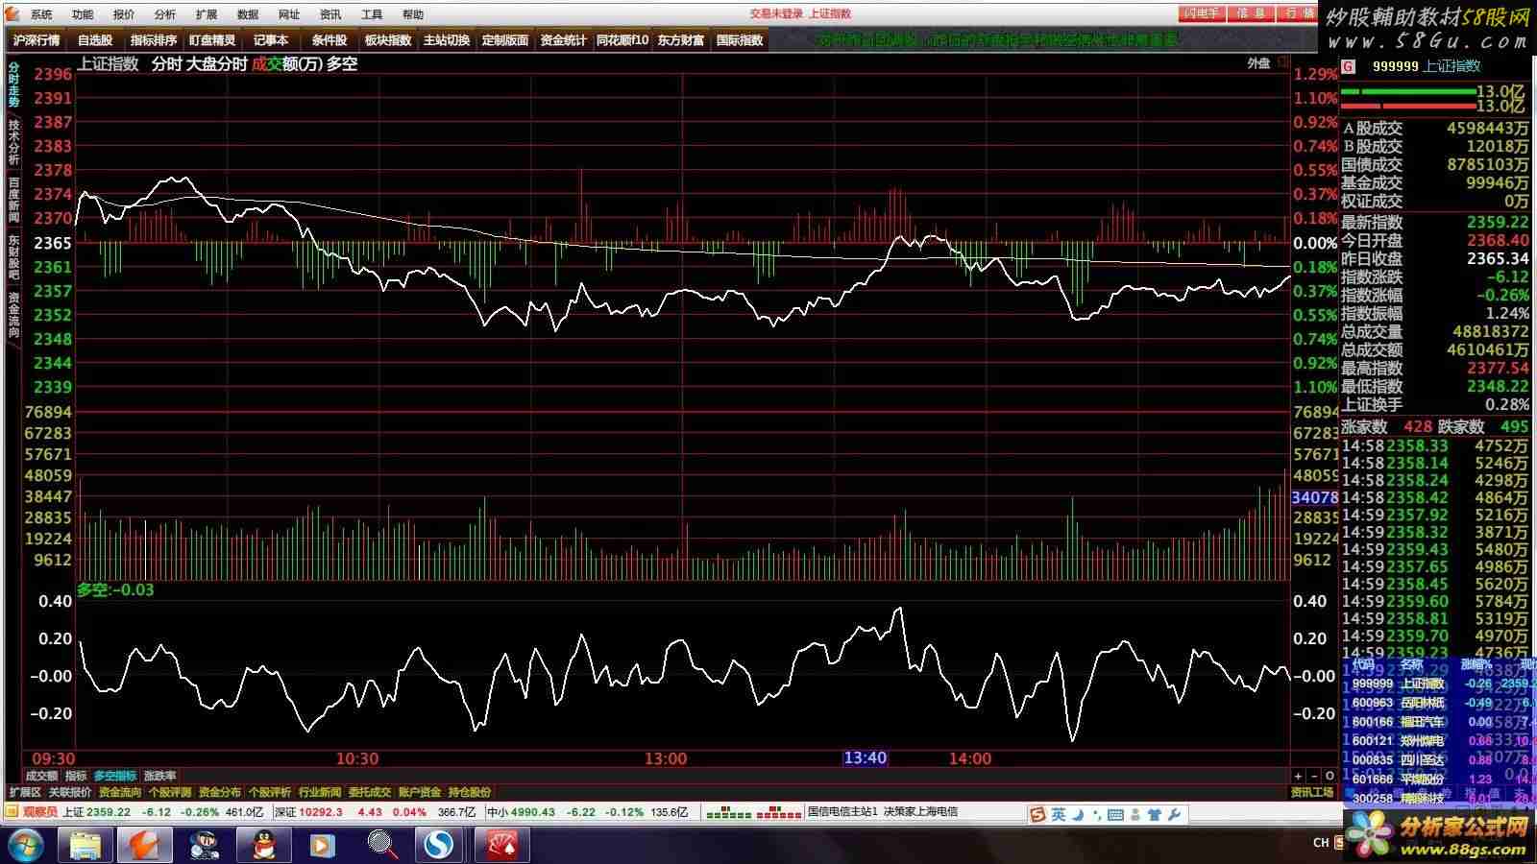This screenshot has width=1537, height=864.
Task: Click the 自选股 toolbar button
Action: (95, 40)
